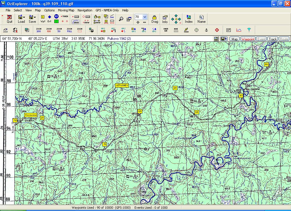Viewport: 291px width, 211px height.
Task: Click the ZOOM 200 icon
Action: [x=39, y=30]
